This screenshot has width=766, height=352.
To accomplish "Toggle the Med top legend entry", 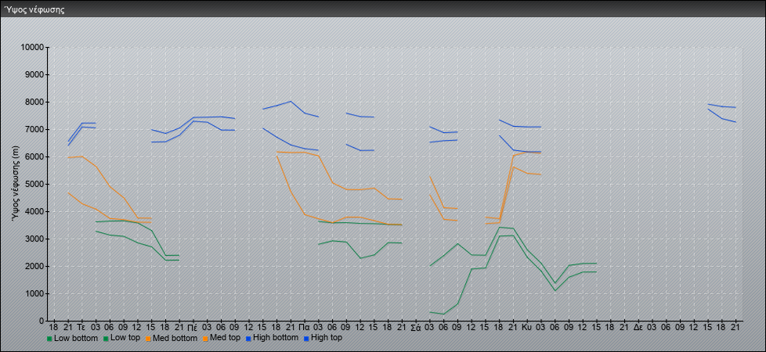I will (x=221, y=338).
